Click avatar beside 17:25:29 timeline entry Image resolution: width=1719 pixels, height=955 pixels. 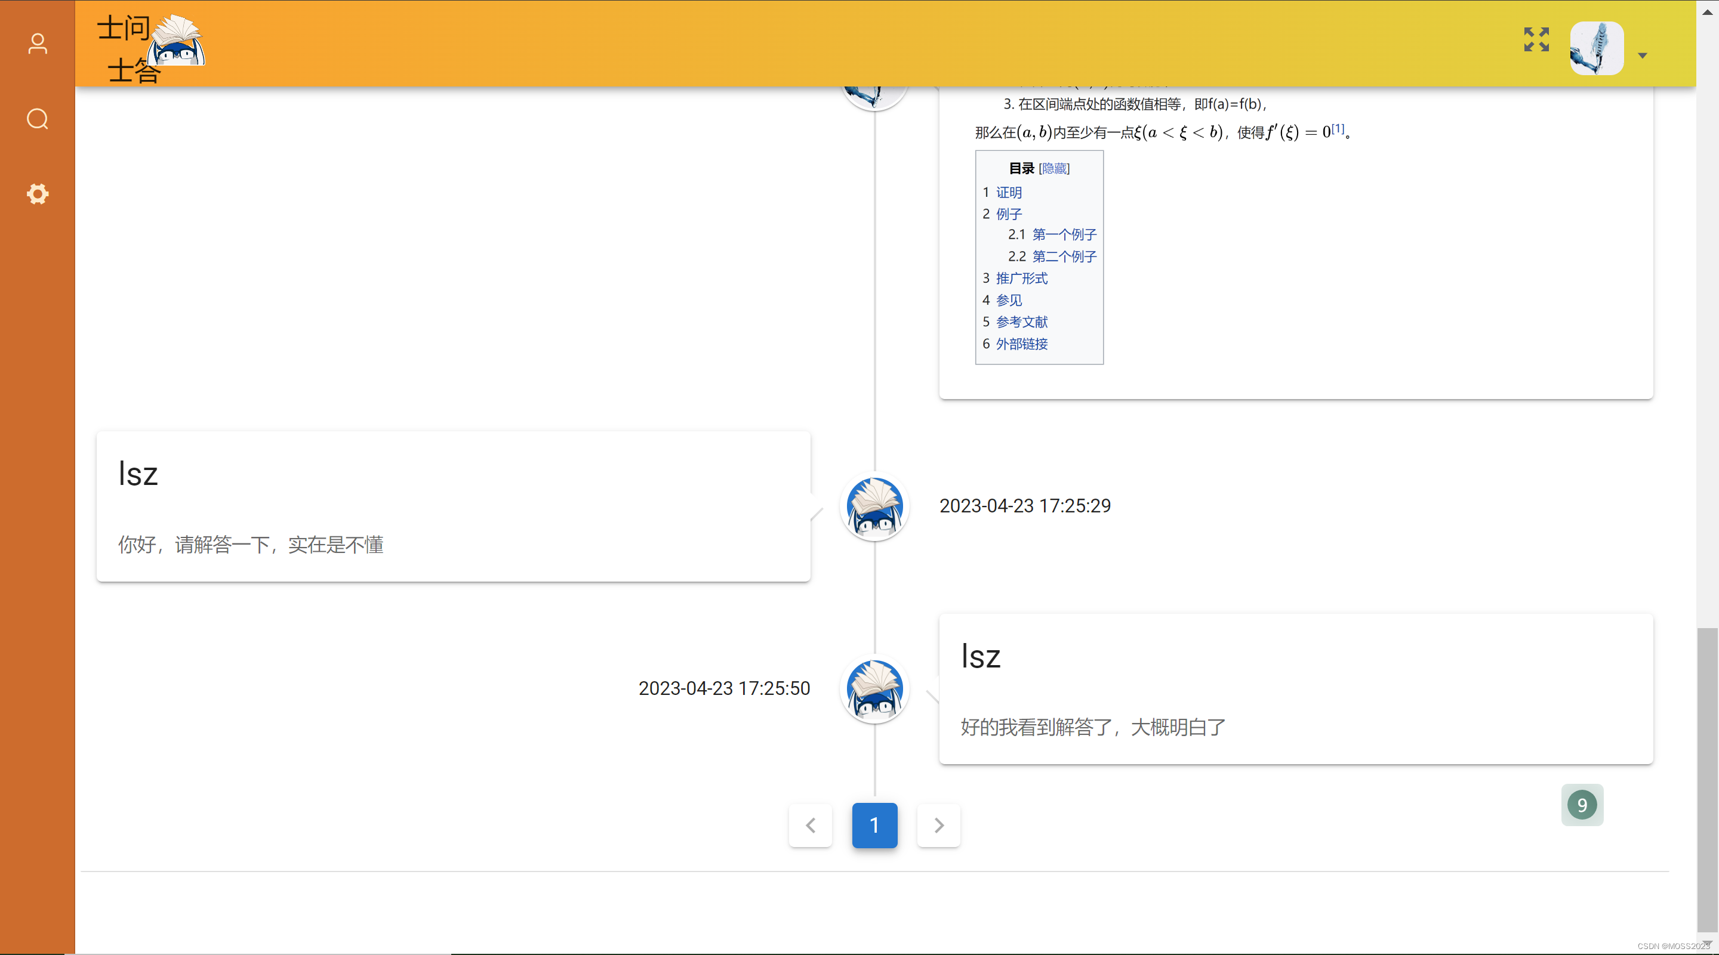[874, 506]
